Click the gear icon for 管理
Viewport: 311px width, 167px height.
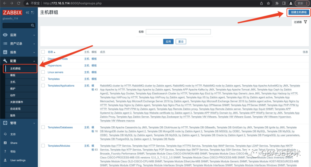point(5,123)
